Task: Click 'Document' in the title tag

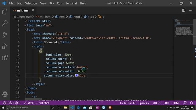Action: click(51, 42)
